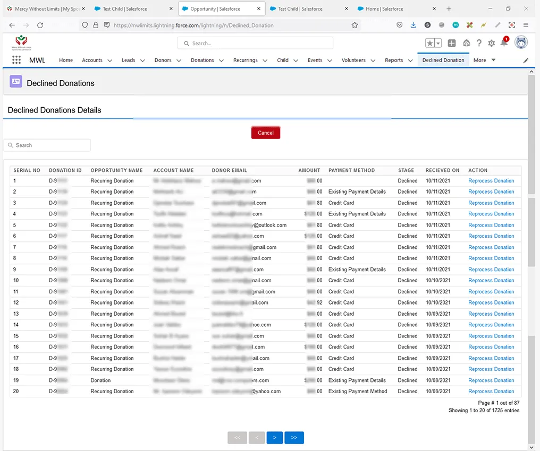Select the Declined Donation nav tab
Viewport: 540px width, 451px height.
[443, 60]
